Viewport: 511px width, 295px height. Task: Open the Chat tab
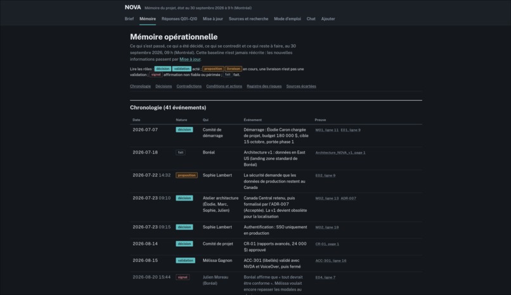point(311,19)
